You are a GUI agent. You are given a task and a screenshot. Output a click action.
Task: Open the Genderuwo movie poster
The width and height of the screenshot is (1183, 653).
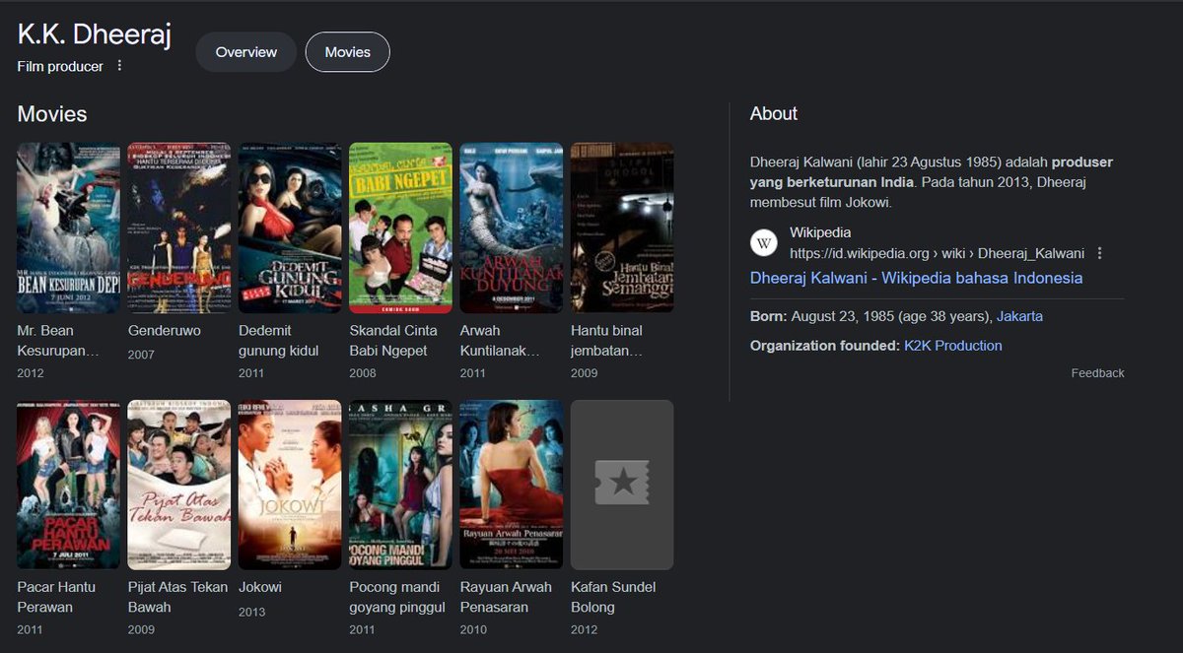[179, 228]
